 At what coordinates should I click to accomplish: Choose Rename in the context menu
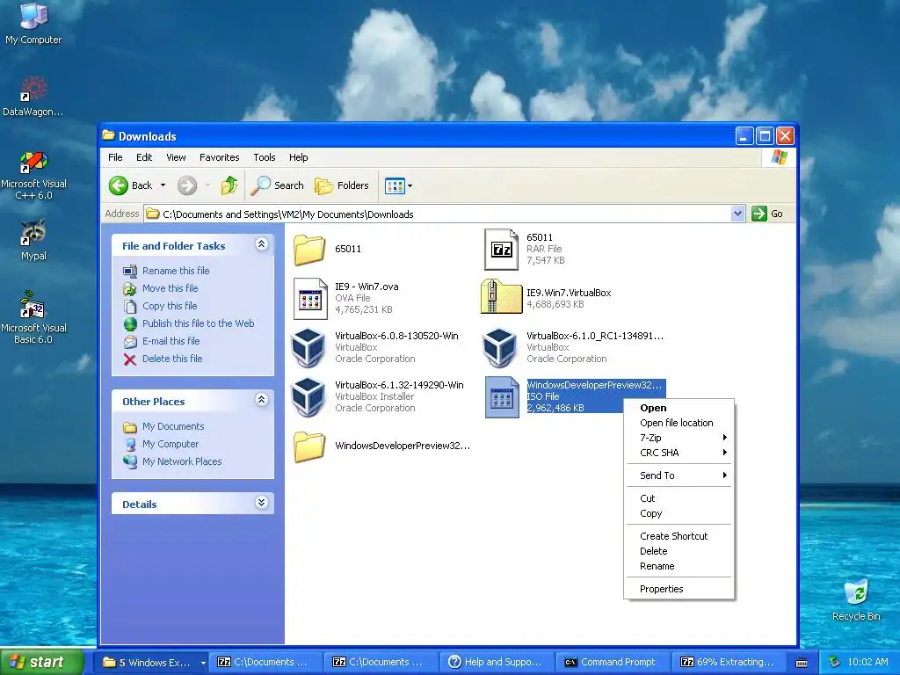click(x=657, y=566)
